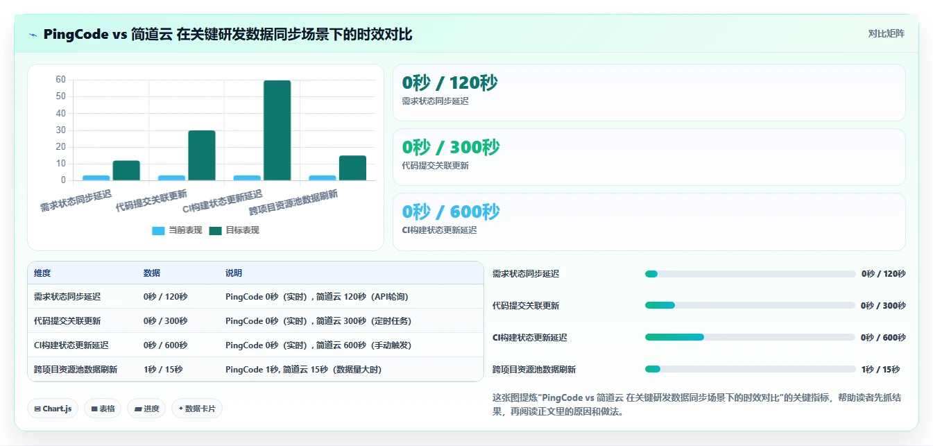Click the 数据卡片 tag chip

[197, 409]
